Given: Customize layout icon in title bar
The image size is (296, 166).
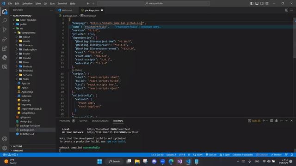Looking at the screenshot, I should click(267, 3).
